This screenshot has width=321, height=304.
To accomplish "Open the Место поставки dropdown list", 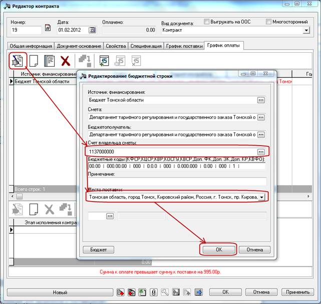I will [261, 198].
